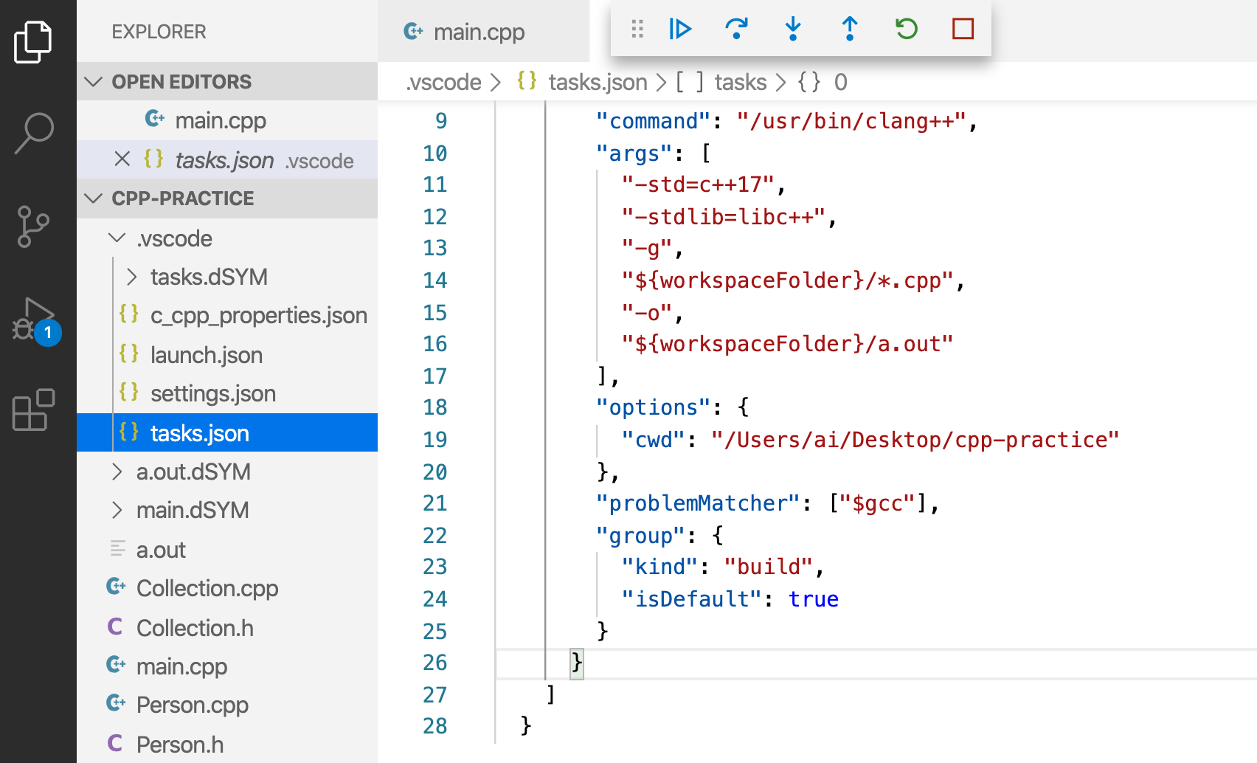This screenshot has height=763, width=1257.
Task: Click the "group" key on line 22
Action: coord(640,536)
